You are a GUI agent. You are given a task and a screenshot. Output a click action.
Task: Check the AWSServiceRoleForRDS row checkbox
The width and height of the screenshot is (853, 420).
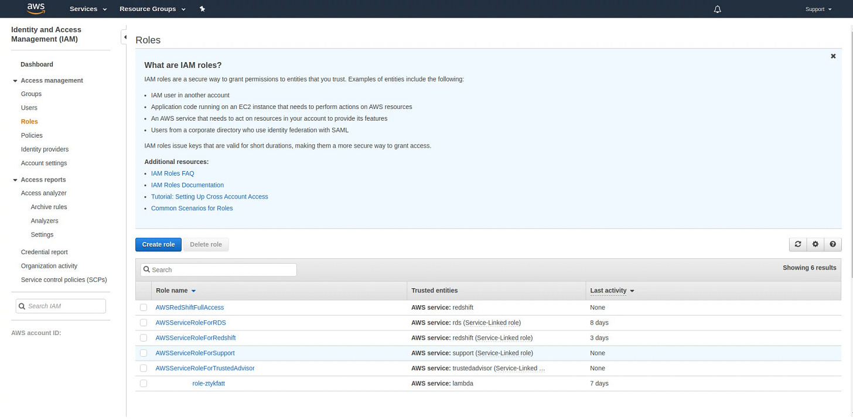[x=144, y=322]
